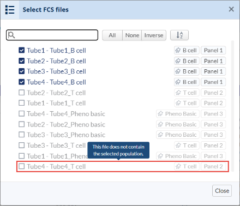Image resolution: width=240 pixels, height=206 pixels.
Task: Click B cell population tag for Tube1
Action: (x=187, y=50)
